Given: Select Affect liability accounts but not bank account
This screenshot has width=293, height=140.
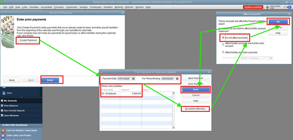Looking at the screenshot, I should click(x=223, y=44).
